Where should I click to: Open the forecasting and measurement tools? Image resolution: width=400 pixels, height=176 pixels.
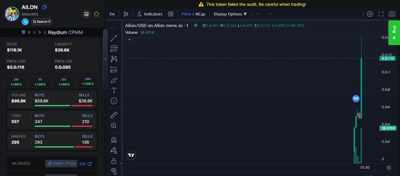pos(114,69)
